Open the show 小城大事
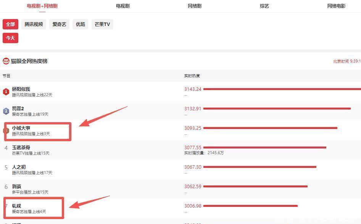The height and width of the screenshot is (224, 361). (21, 128)
